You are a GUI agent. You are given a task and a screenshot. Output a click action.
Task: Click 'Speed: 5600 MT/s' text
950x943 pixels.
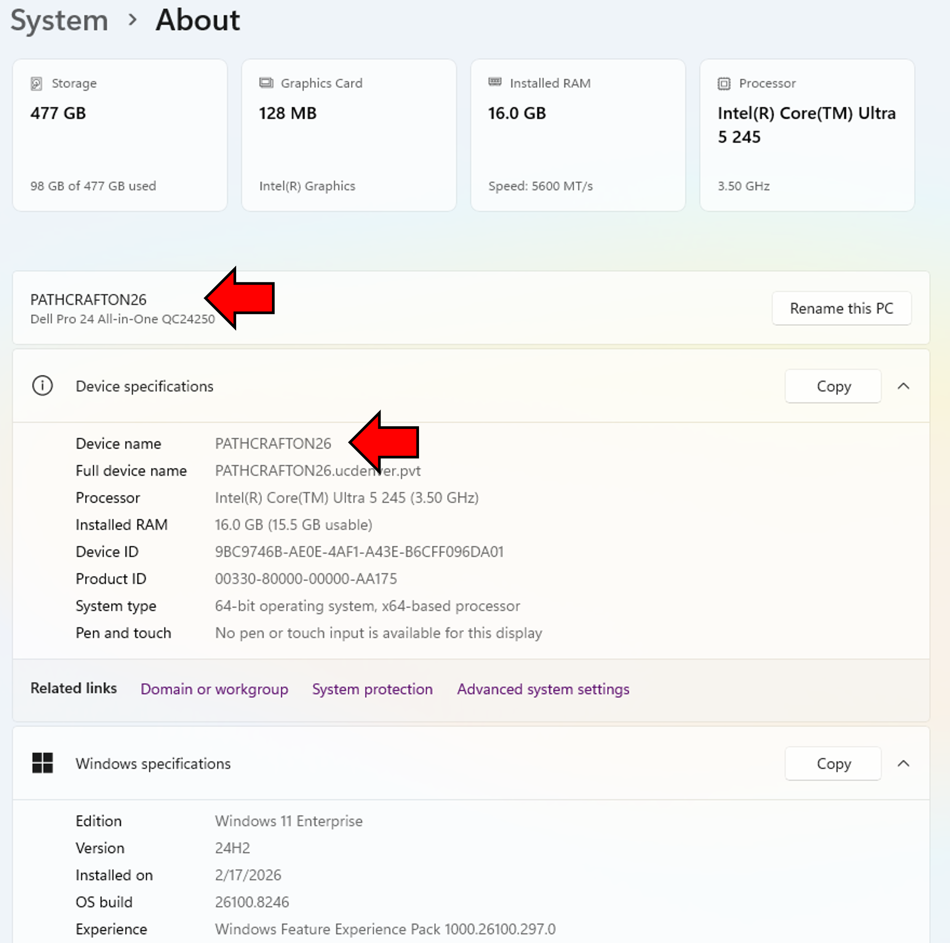click(541, 186)
